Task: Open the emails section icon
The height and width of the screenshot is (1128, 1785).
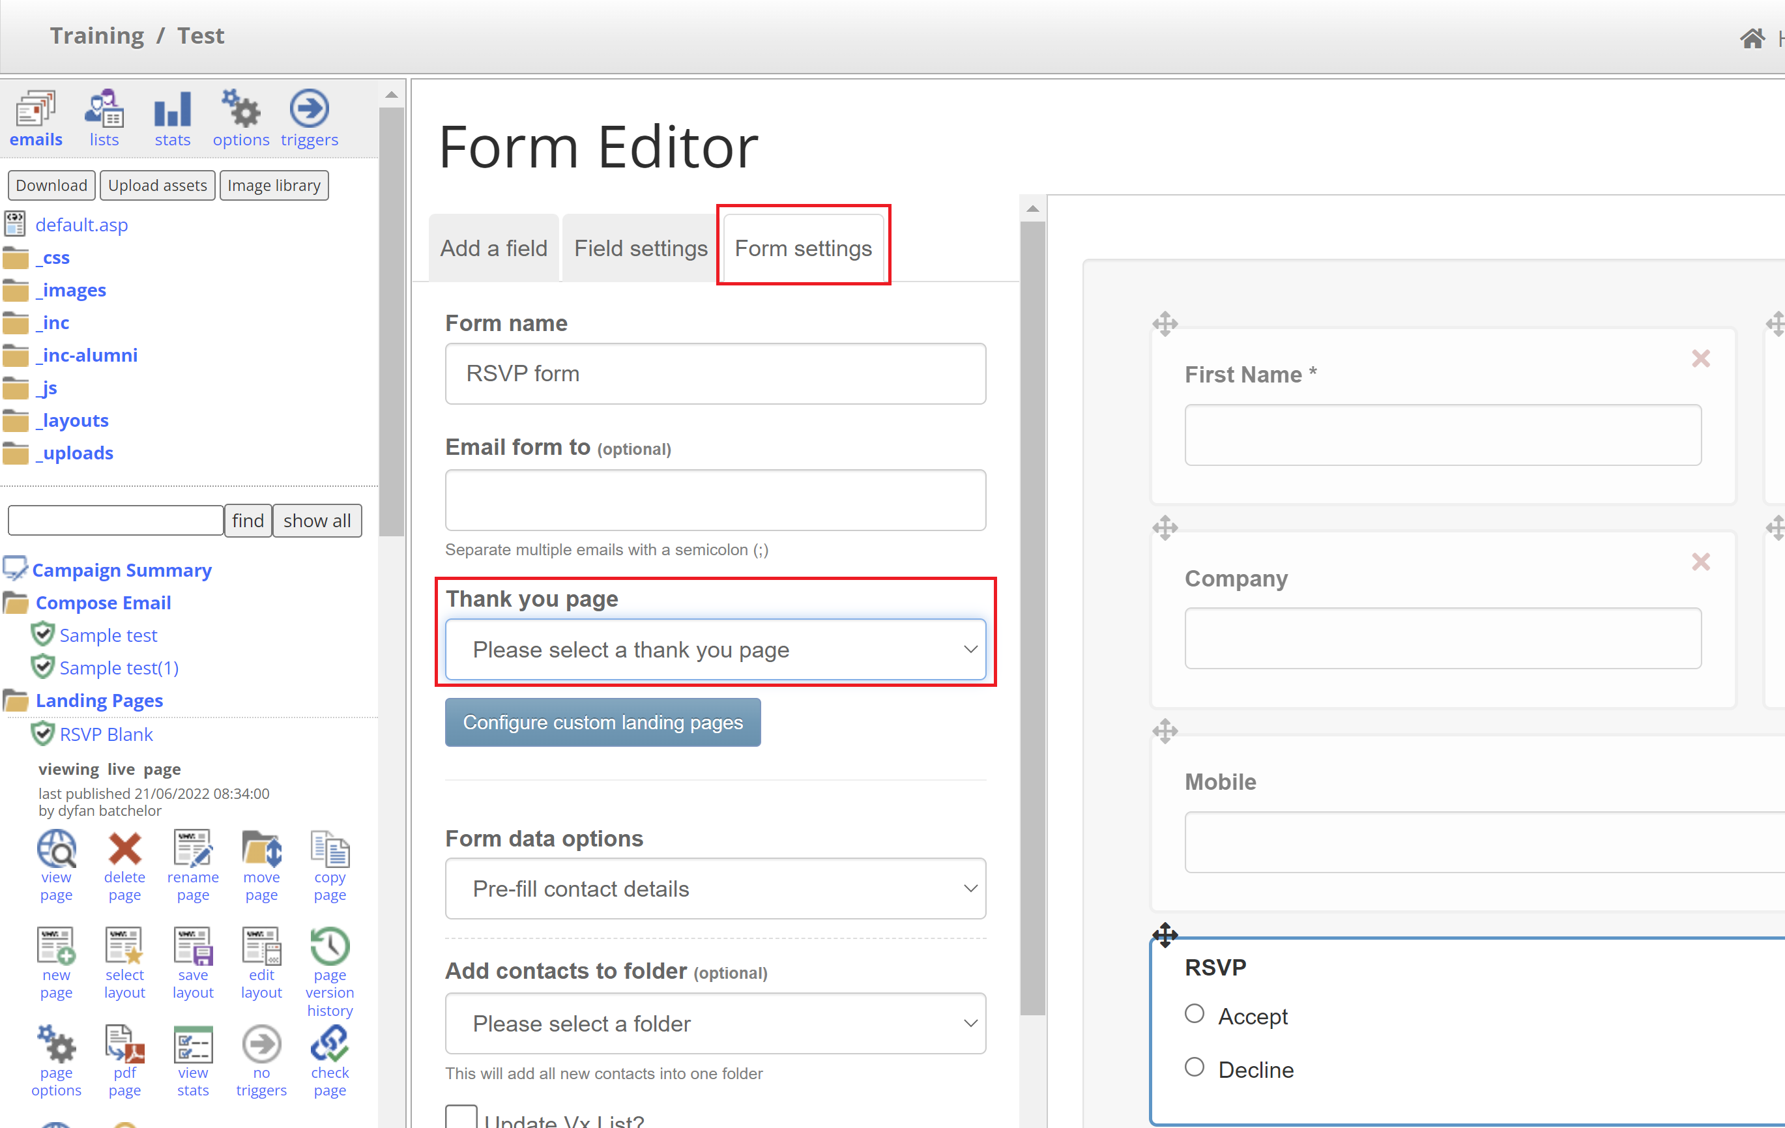Action: (x=35, y=109)
